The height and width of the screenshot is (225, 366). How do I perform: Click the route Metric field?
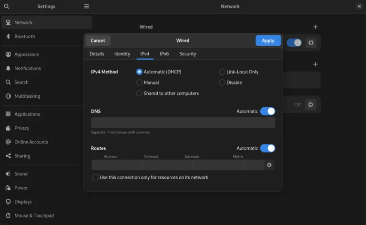pos(254,165)
